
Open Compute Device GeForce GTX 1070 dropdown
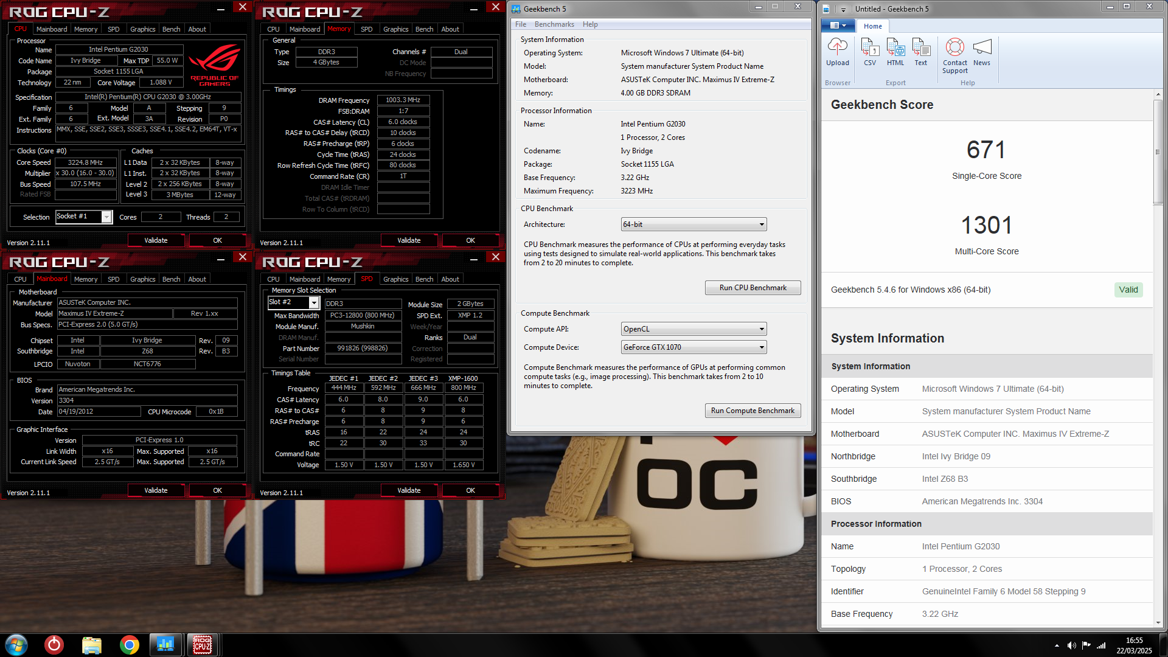693,347
